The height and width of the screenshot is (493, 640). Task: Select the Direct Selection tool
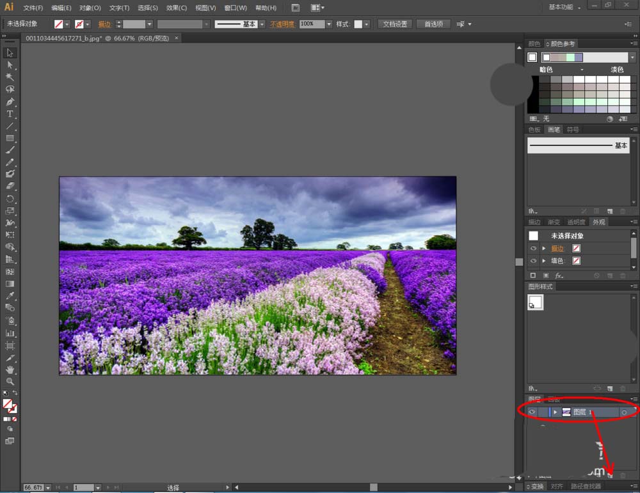[x=10, y=65]
